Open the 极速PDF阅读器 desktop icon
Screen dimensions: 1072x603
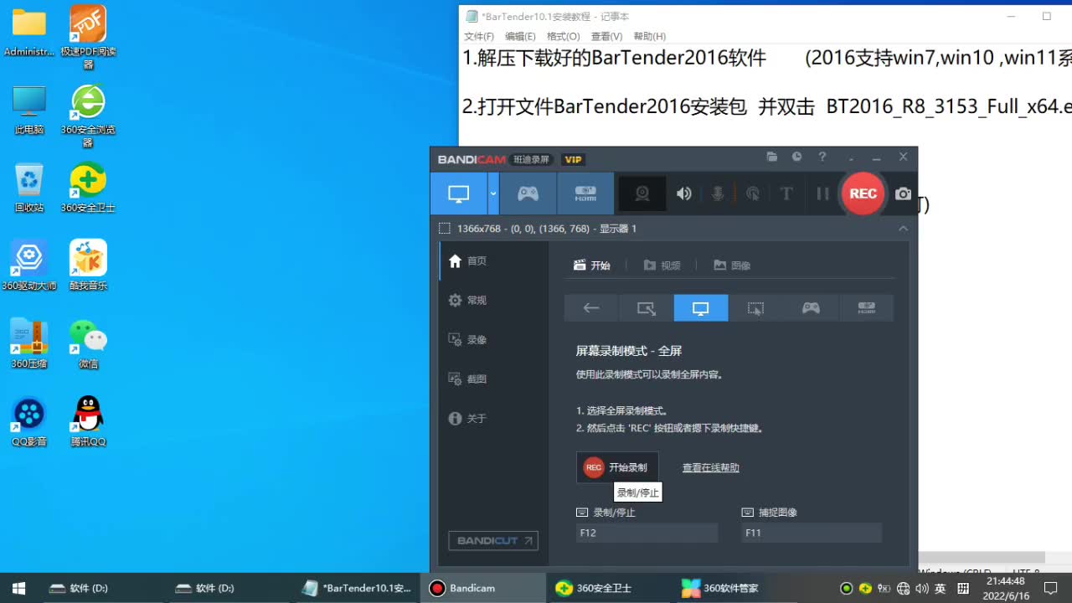(88, 37)
